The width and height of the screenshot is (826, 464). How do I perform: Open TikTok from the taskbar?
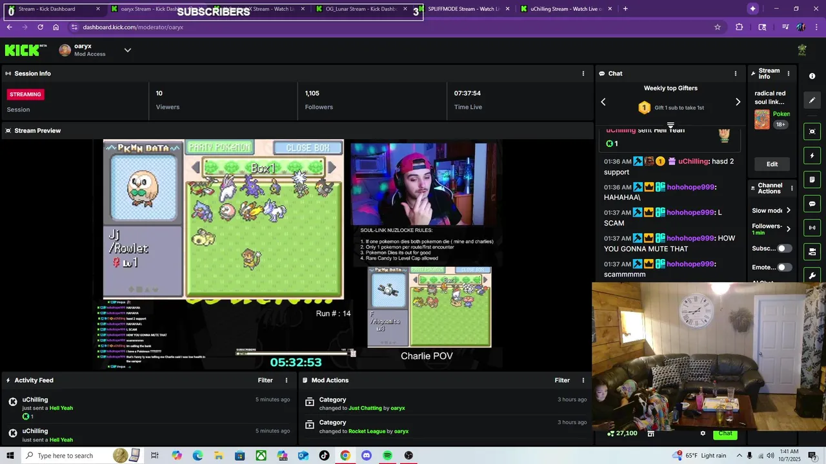pos(324,456)
